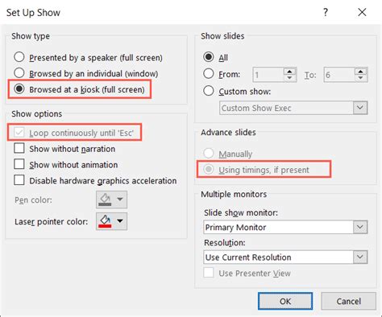Enable Show without animation
382x317 pixels.
coord(19,164)
